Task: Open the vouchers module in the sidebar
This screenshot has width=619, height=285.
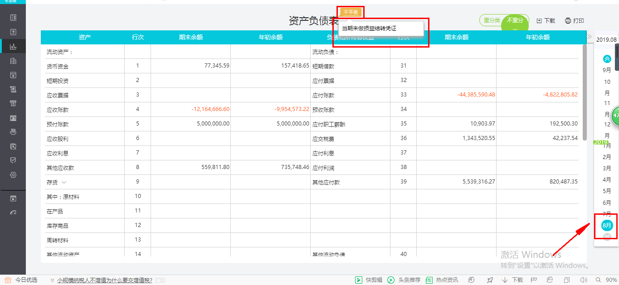Action: tap(13, 32)
